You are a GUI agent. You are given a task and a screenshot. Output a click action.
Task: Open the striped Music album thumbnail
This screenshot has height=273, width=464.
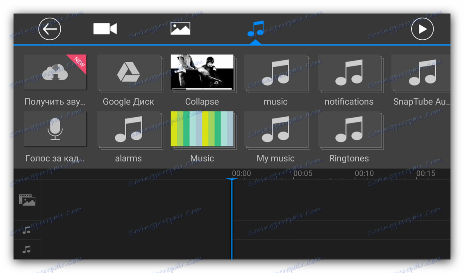[202, 129]
